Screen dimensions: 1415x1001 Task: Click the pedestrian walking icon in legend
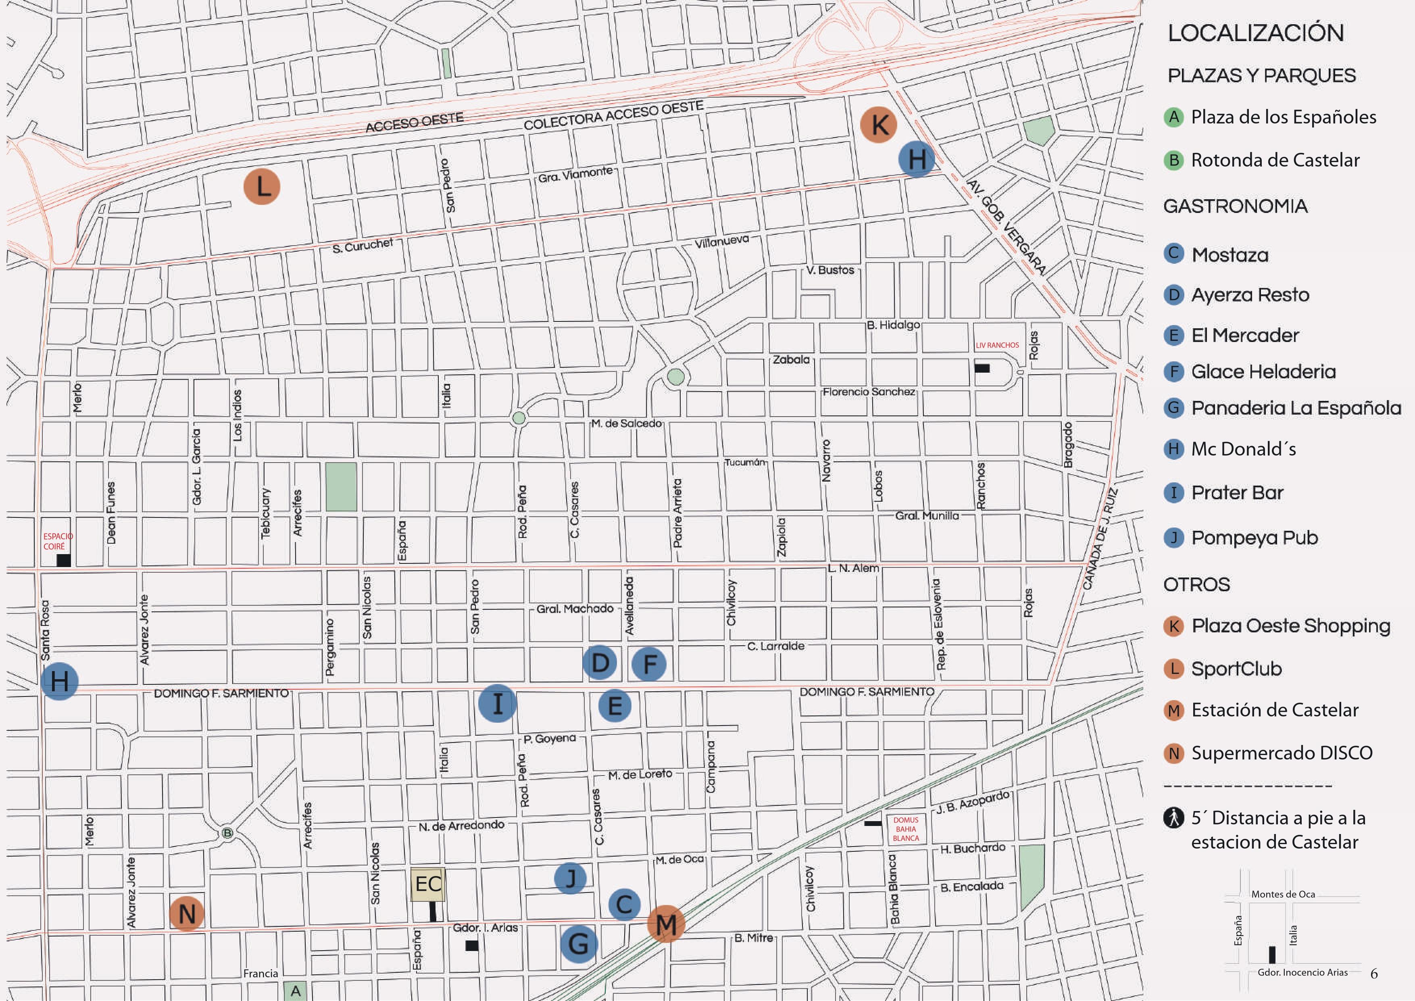[x=1174, y=818]
